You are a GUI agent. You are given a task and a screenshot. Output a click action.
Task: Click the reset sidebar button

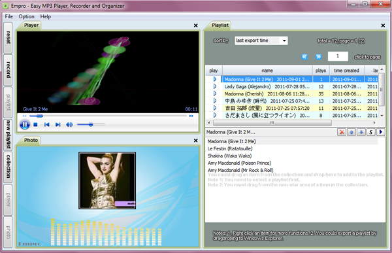pos(8,37)
